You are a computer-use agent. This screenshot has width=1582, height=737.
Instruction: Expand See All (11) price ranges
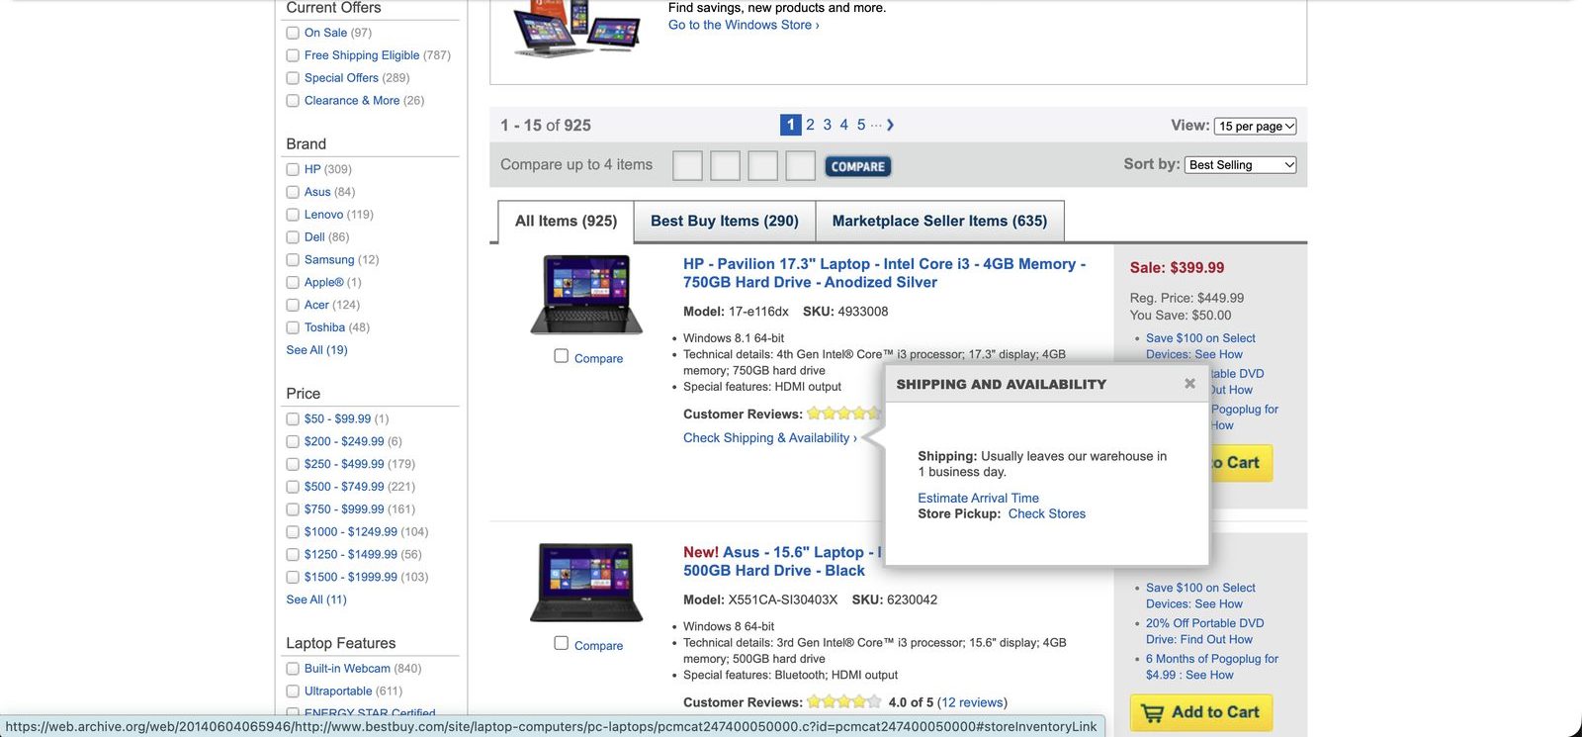(316, 599)
